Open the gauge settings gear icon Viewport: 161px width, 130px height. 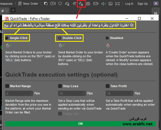click(x=67, y=4)
